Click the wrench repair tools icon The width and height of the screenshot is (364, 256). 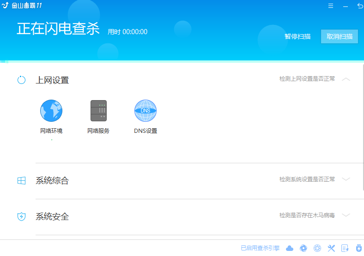pyautogui.click(x=331, y=248)
